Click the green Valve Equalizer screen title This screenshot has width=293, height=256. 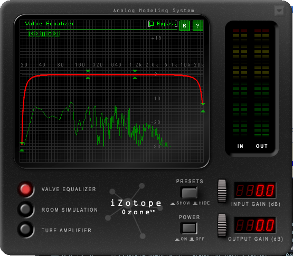click(x=50, y=24)
